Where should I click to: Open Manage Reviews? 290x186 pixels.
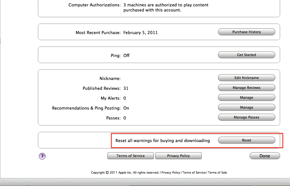point(247,88)
